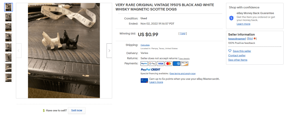The height and width of the screenshot is (118, 296).
Task: Click the American Express card icon
Action: [x=177, y=63]
